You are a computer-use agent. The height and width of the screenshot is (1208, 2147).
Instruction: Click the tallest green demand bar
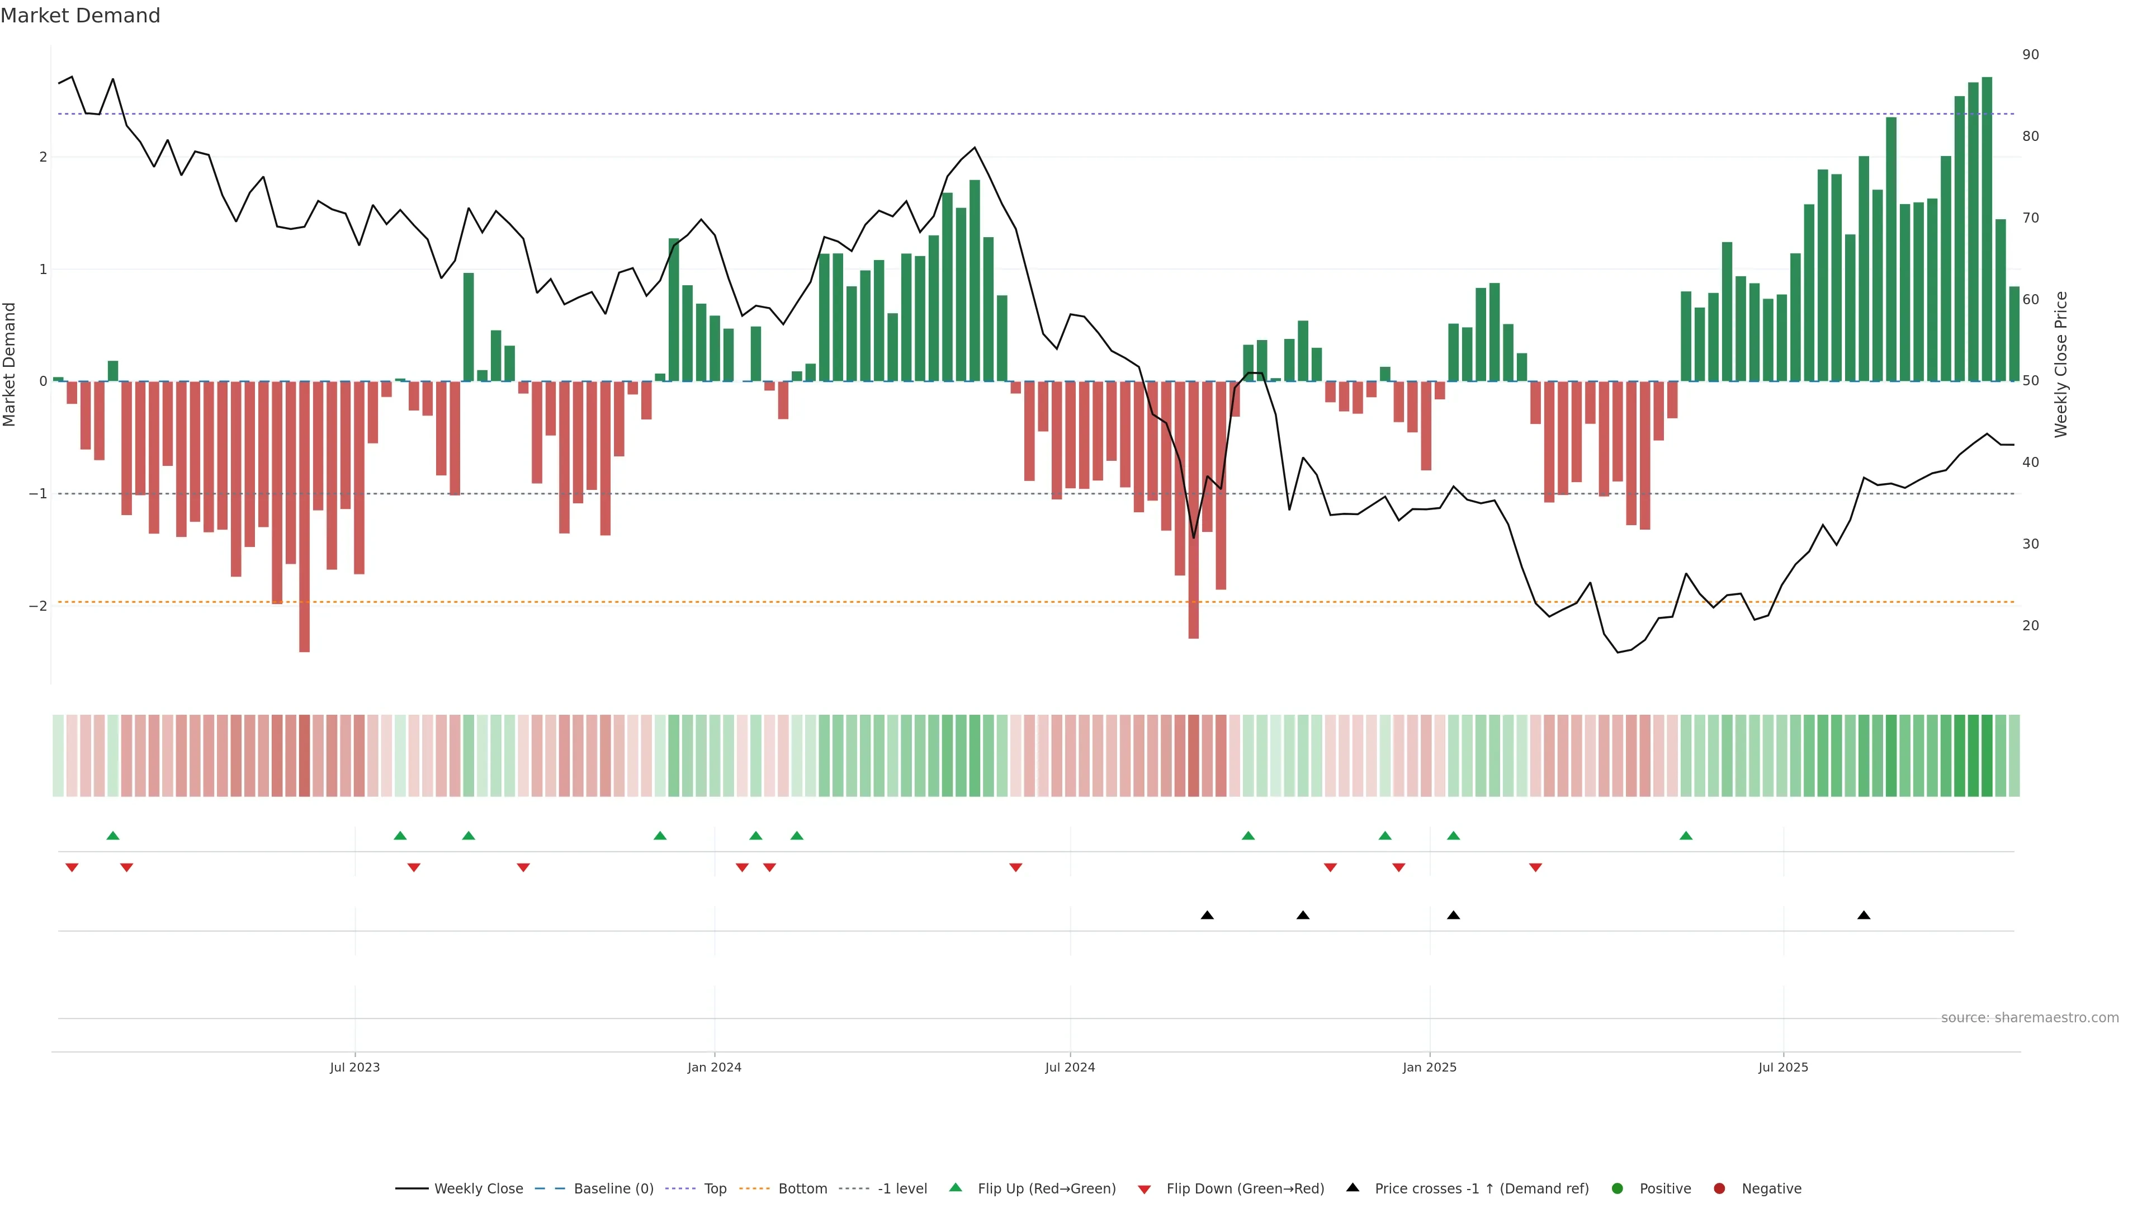(x=1987, y=229)
